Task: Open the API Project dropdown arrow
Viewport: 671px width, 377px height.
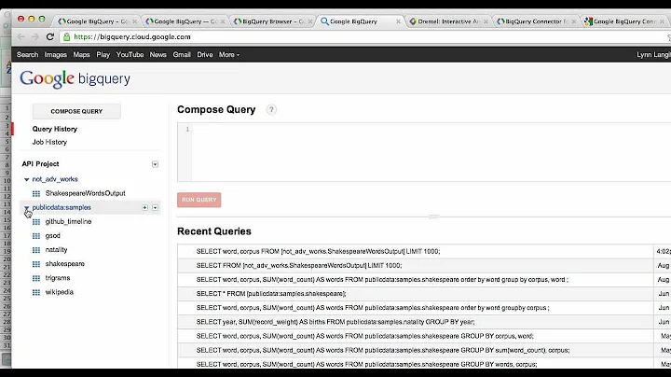Action: (x=155, y=164)
